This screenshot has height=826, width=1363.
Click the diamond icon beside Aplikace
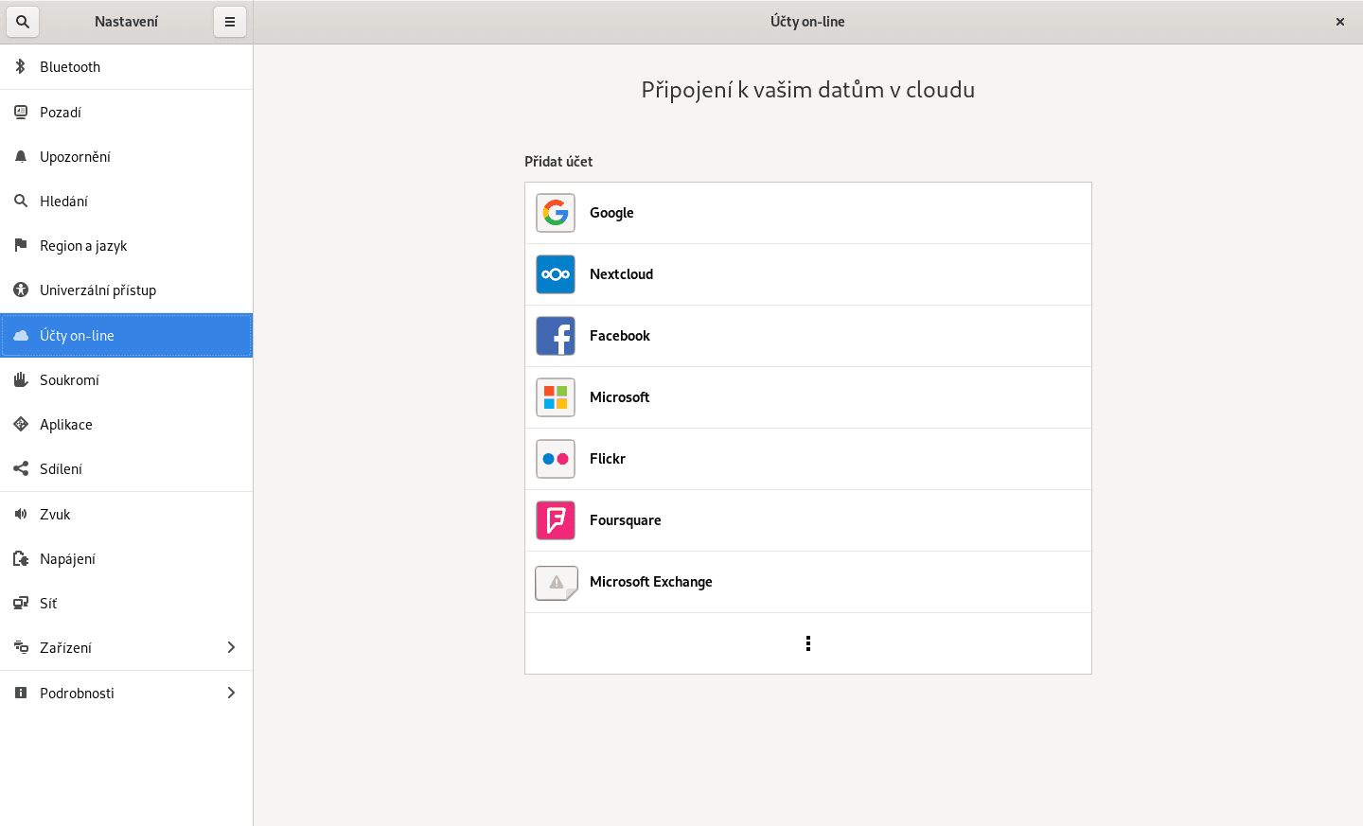(21, 424)
